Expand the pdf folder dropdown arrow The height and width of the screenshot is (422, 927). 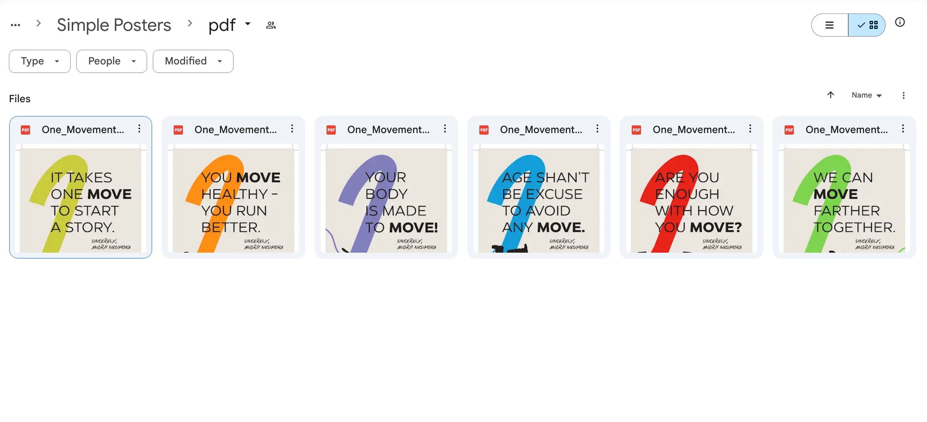pyautogui.click(x=248, y=24)
